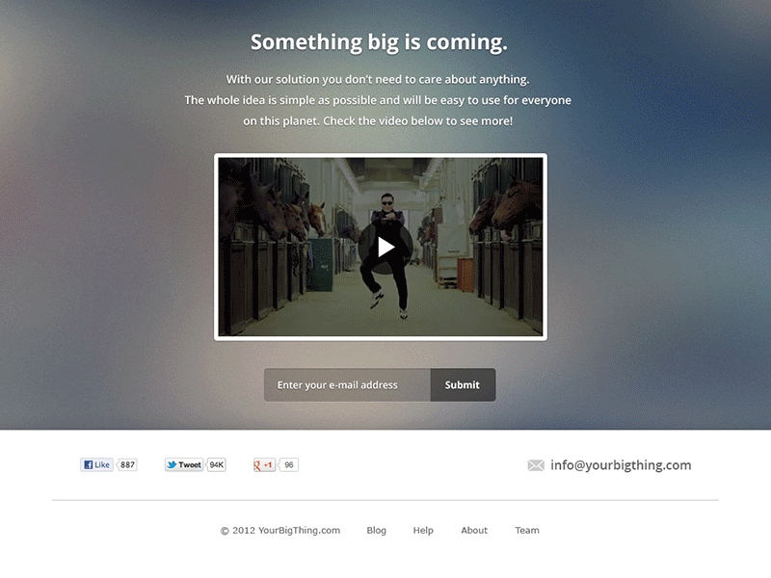The height and width of the screenshot is (578, 771).
Task: Open the Help footer link
Action: pyautogui.click(x=423, y=531)
